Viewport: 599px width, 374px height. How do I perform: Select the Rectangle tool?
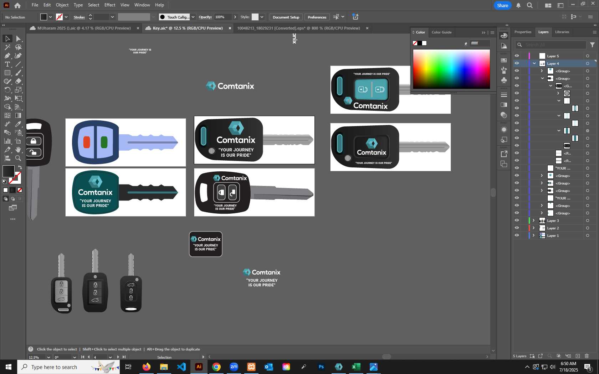(7, 73)
